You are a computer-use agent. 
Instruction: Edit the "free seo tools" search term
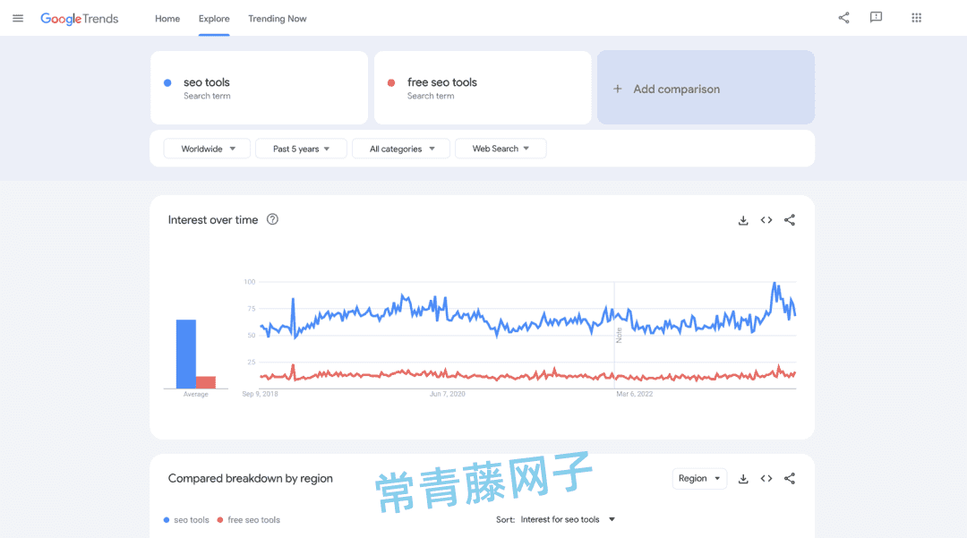tap(483, 88)
